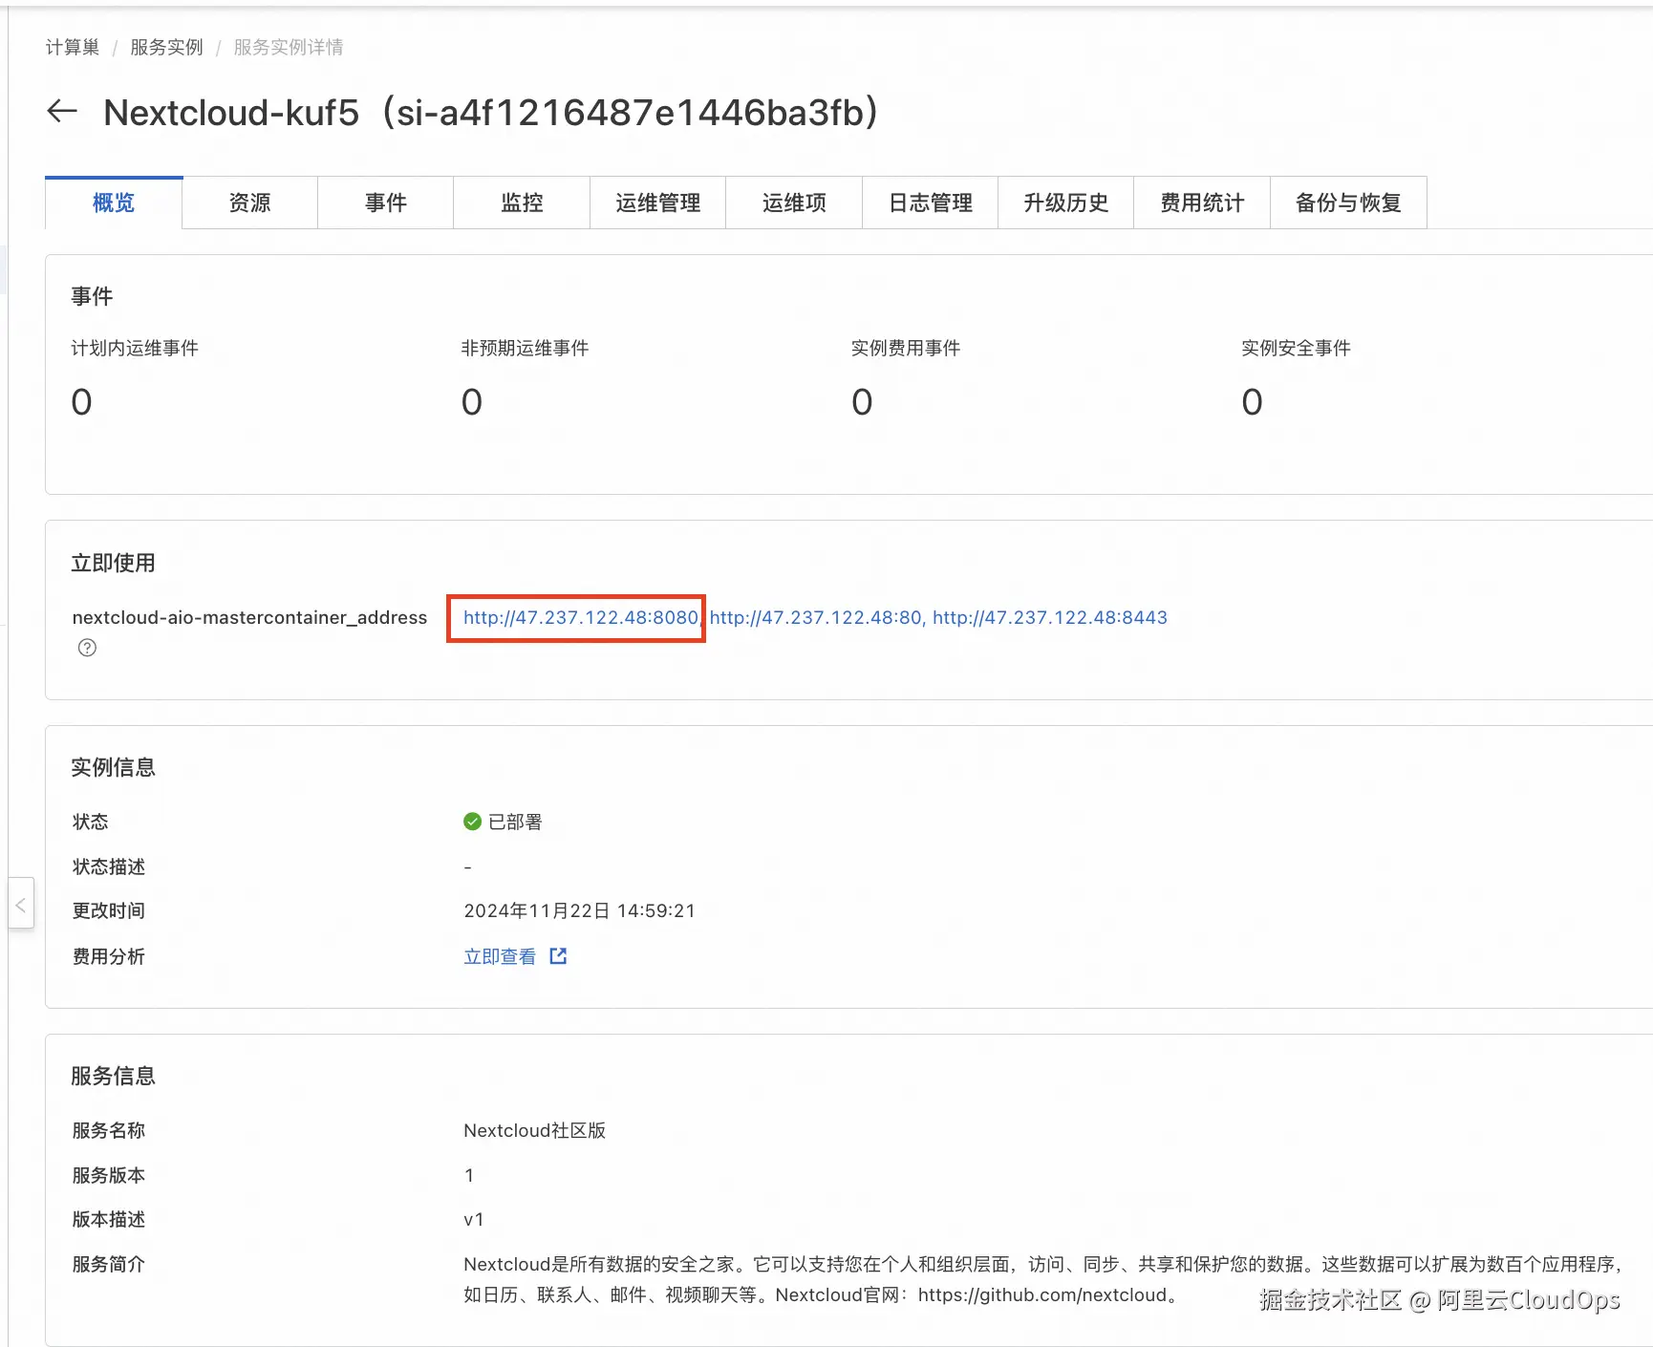The width and height of the screenshot is (1653, 1347).
Task: Click the 非预期运维事件 count value
Action: 472,402
